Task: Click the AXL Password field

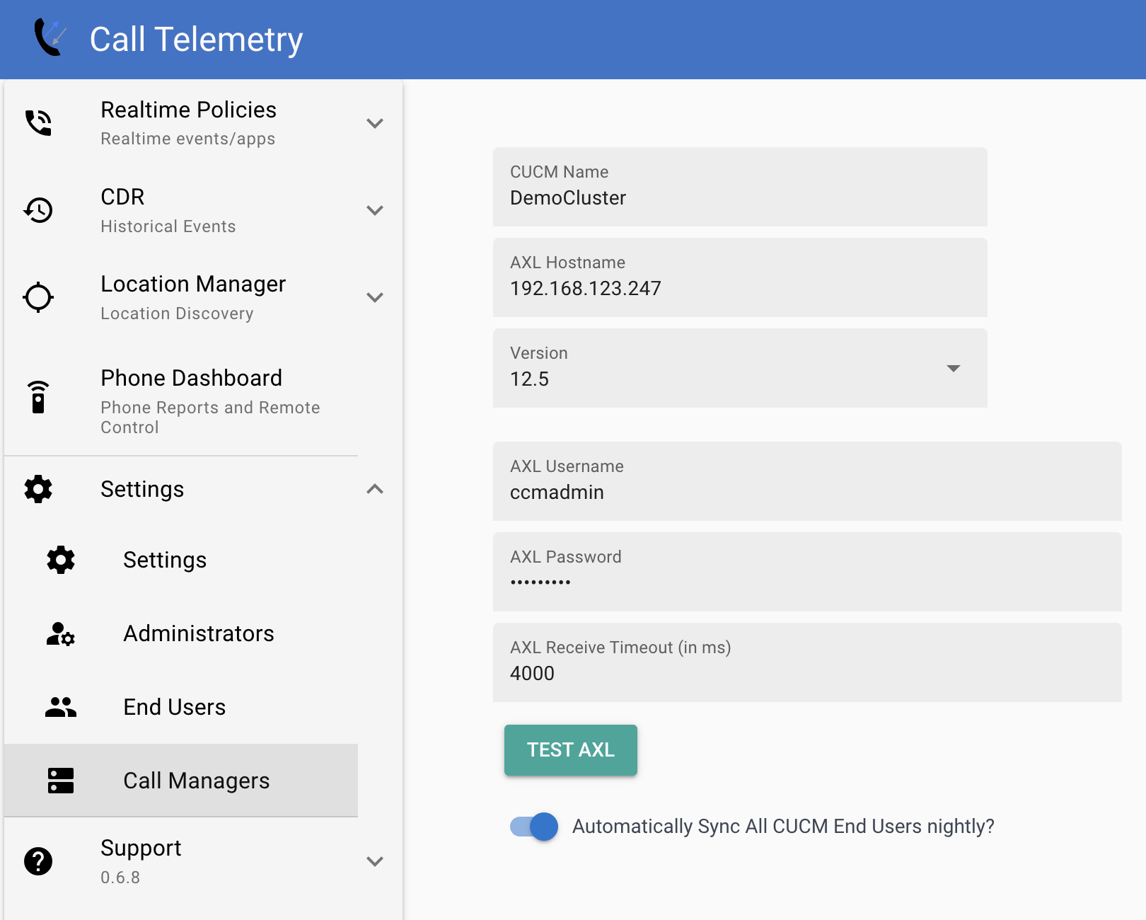Action: 806,572
